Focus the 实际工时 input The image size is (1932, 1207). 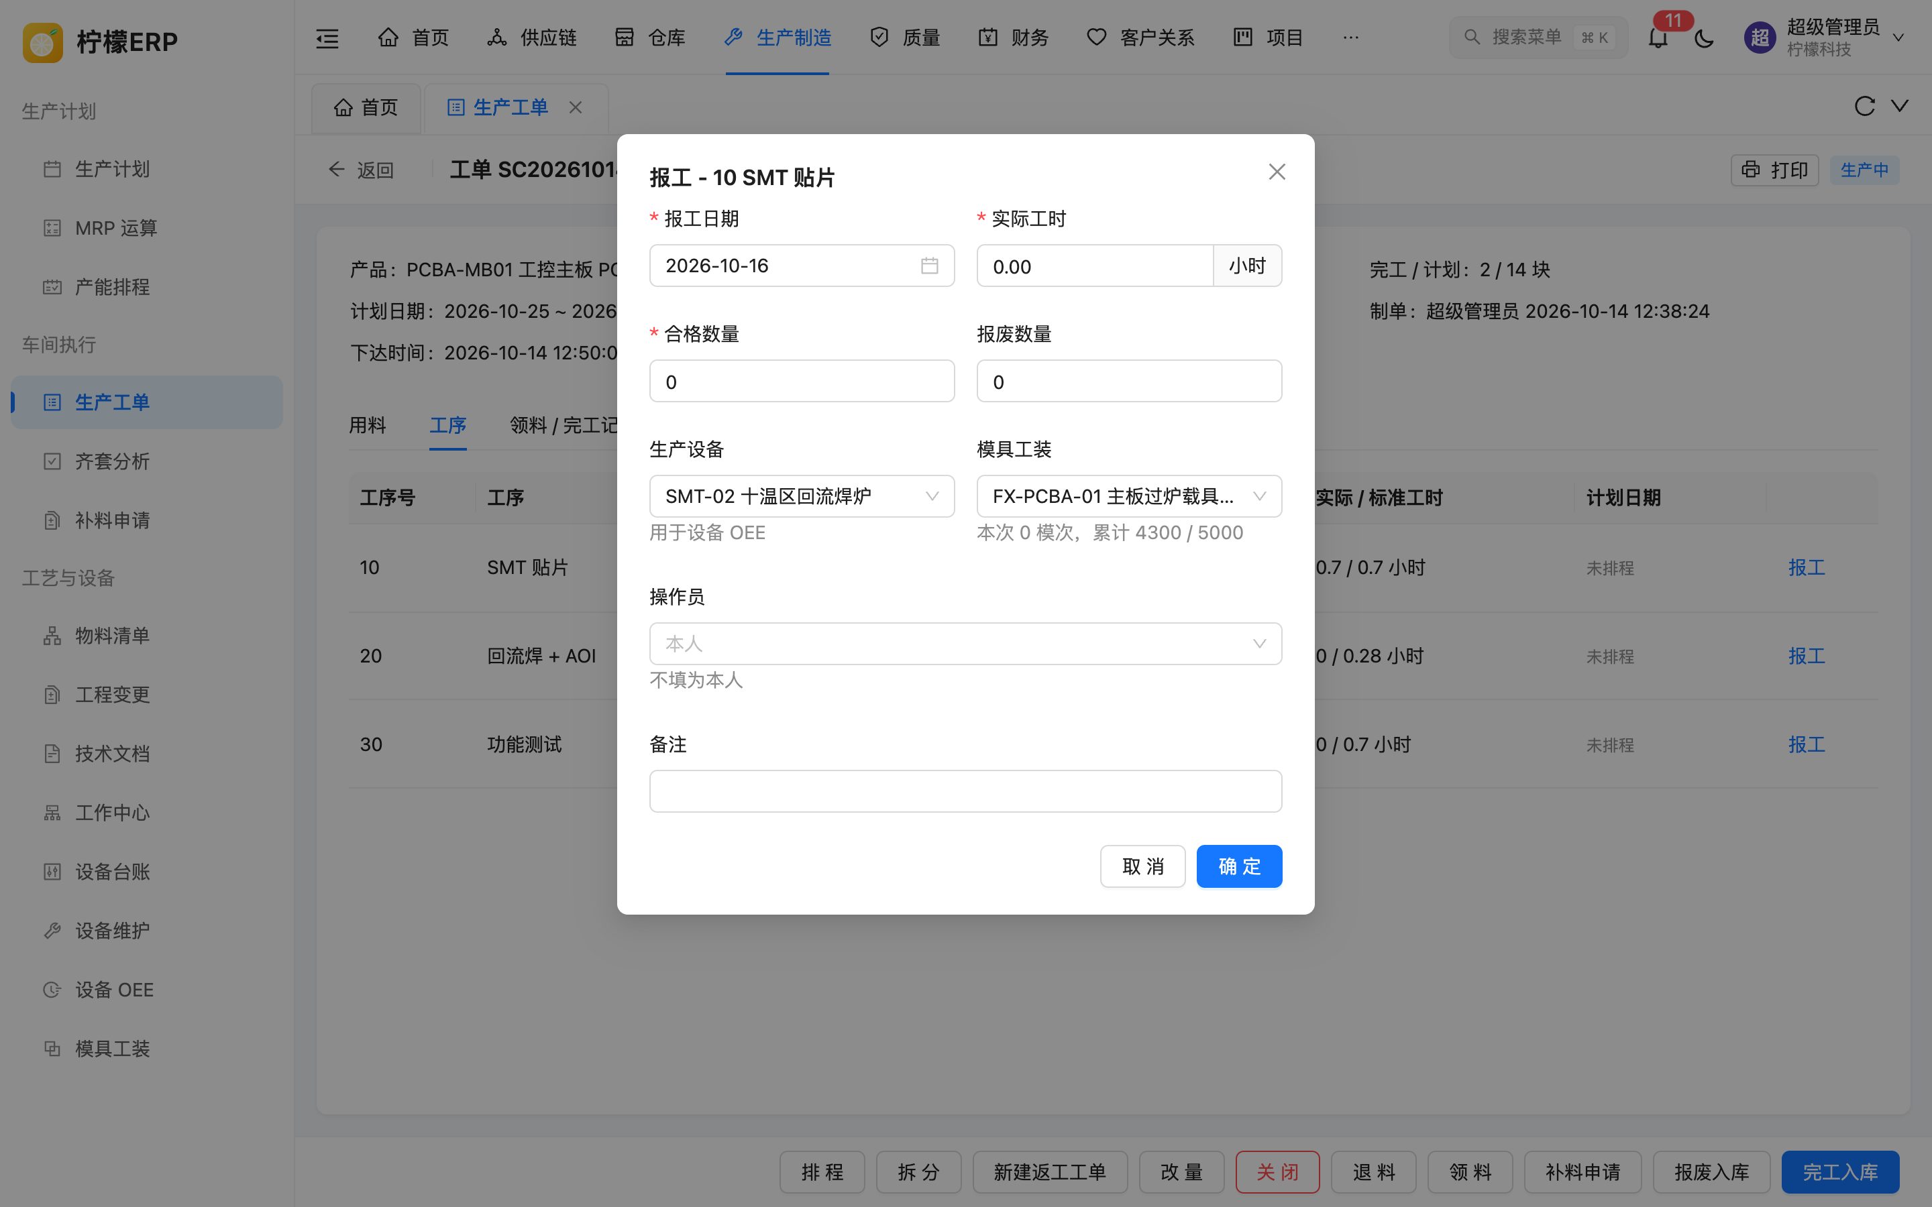pos(1095,266)
